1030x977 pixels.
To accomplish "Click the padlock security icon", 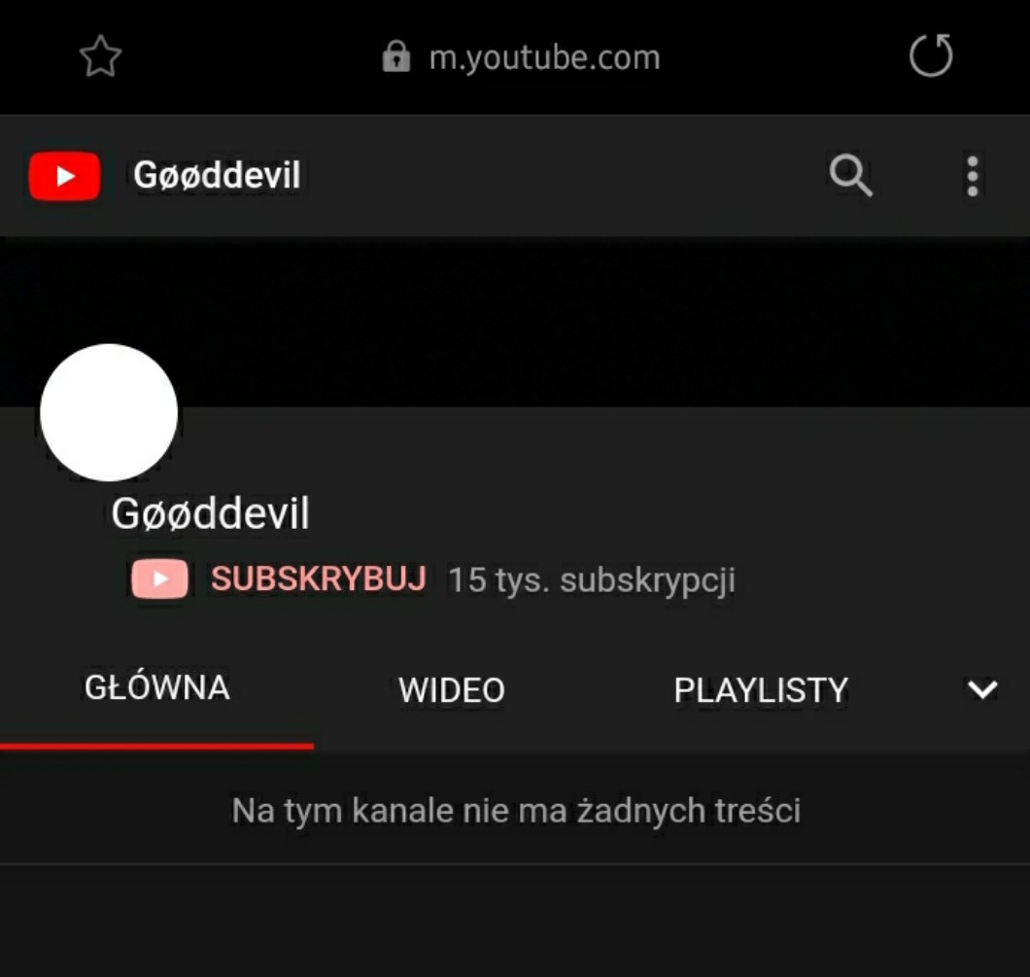I will (396, 56).
